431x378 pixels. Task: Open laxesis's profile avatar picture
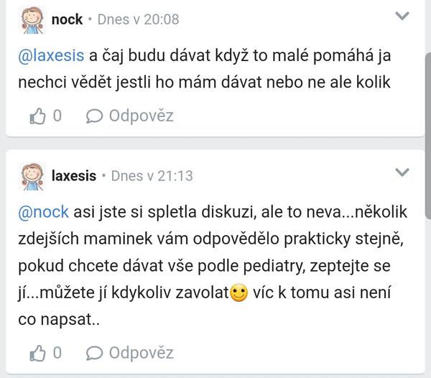31,175
